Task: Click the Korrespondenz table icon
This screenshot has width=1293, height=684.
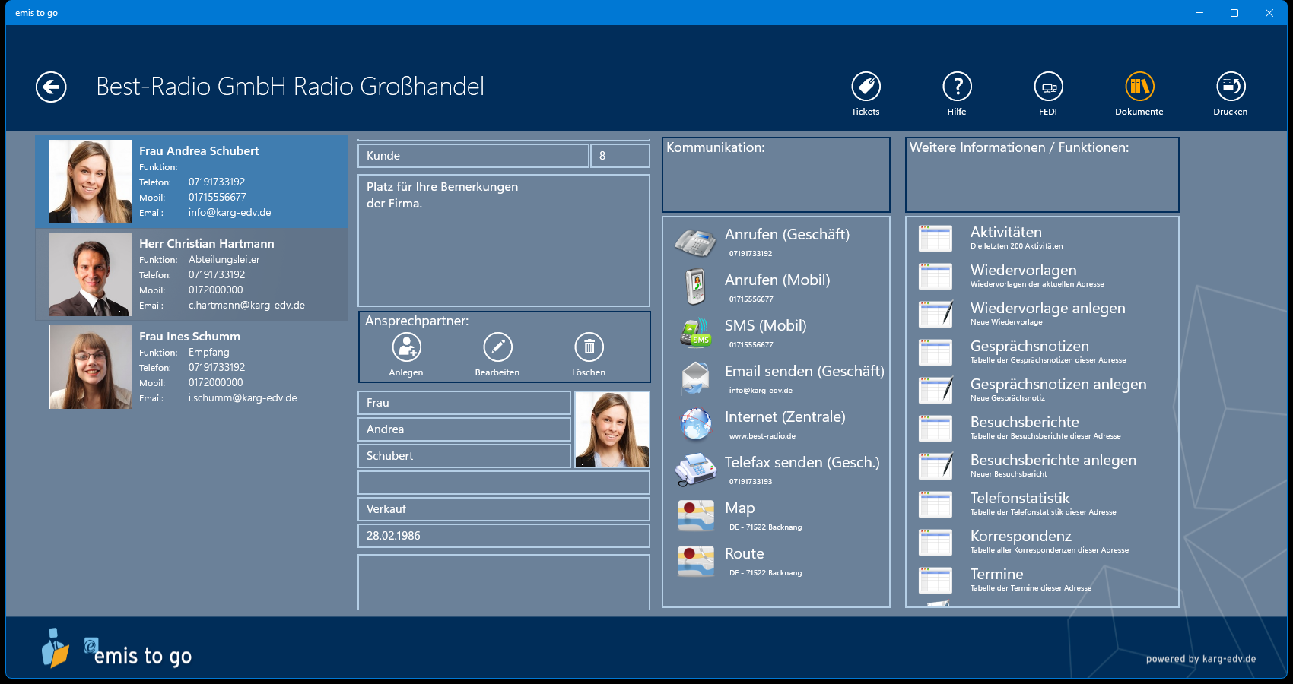Action: [x=936, y=543]
